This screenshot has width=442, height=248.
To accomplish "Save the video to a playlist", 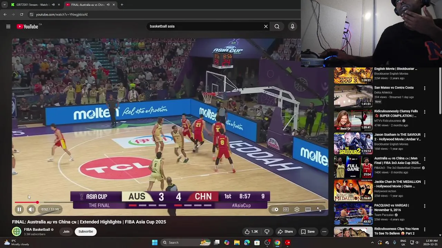I will click(308, 231).
